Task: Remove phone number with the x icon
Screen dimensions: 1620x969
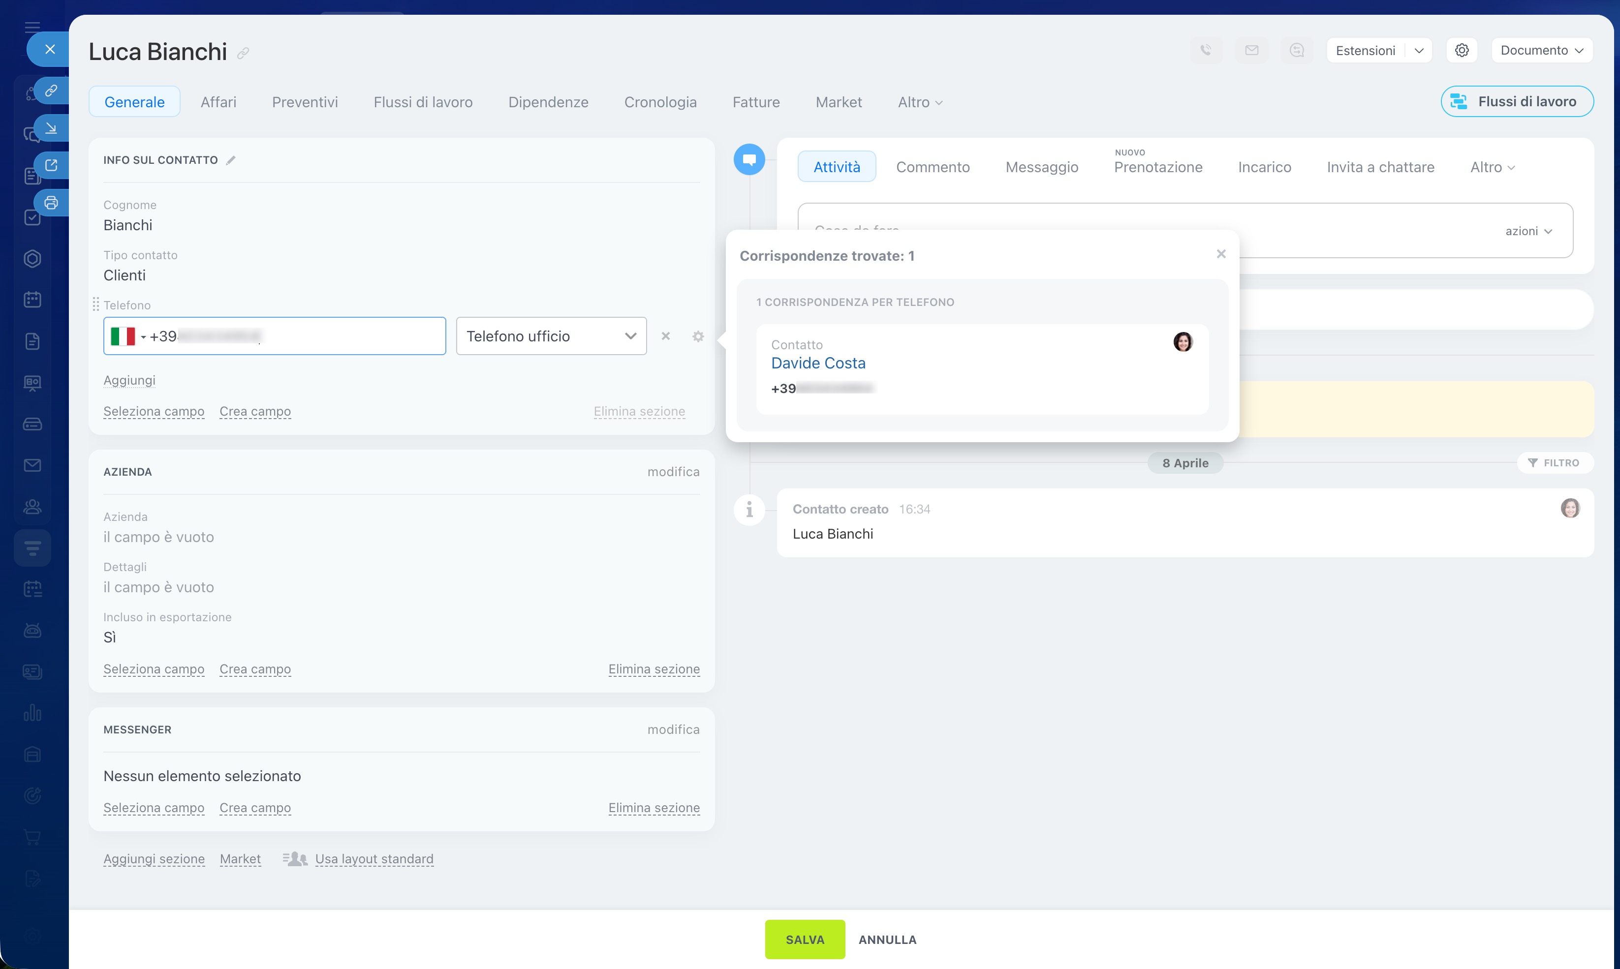Action: point(666,336)
